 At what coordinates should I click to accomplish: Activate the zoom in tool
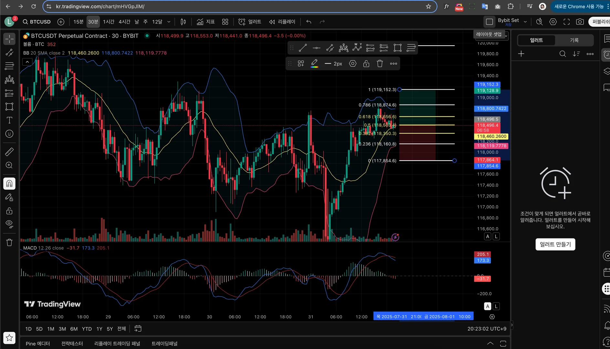coord(9,165)
